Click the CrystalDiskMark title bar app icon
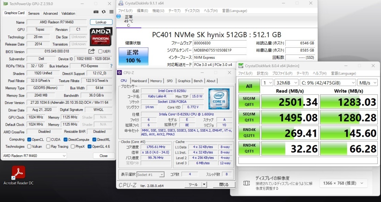The image size is (381, 202). (x=241, y=66)
